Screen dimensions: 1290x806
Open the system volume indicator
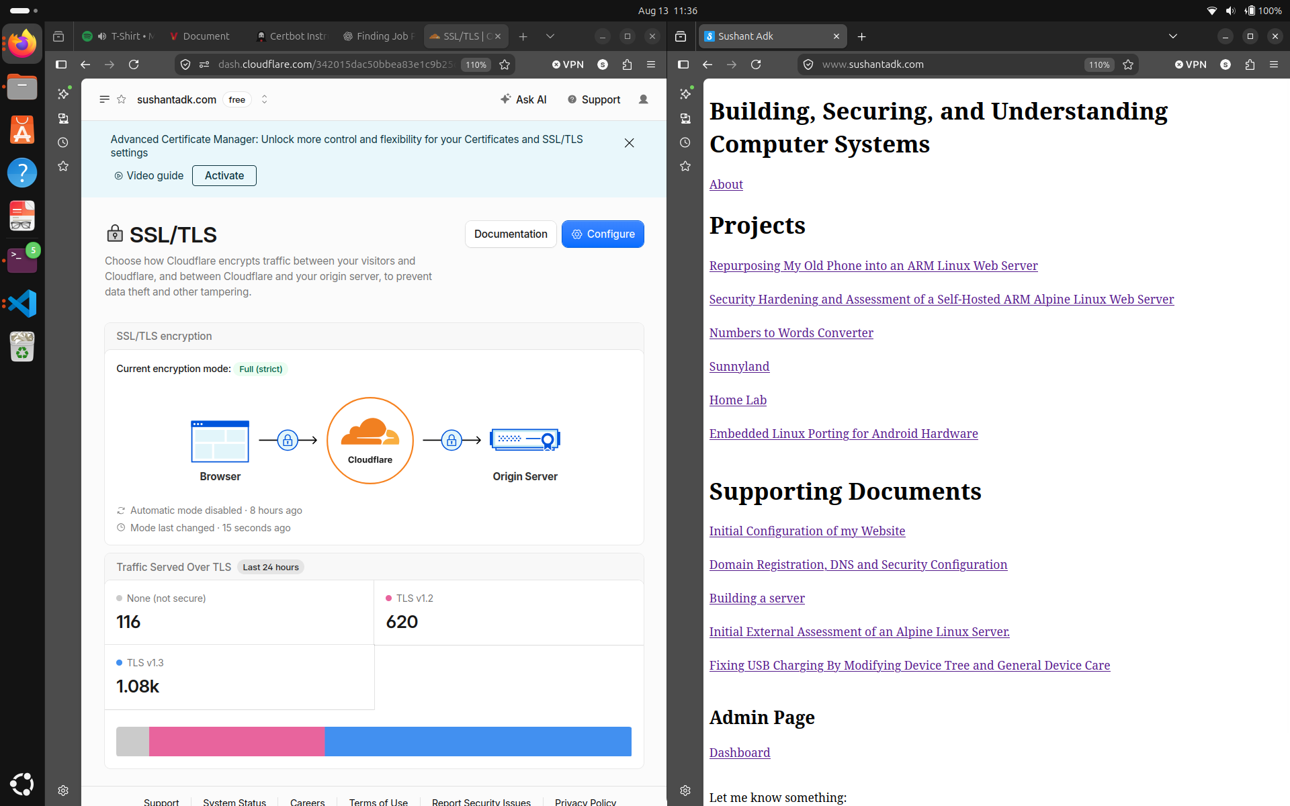point(1230,11)
